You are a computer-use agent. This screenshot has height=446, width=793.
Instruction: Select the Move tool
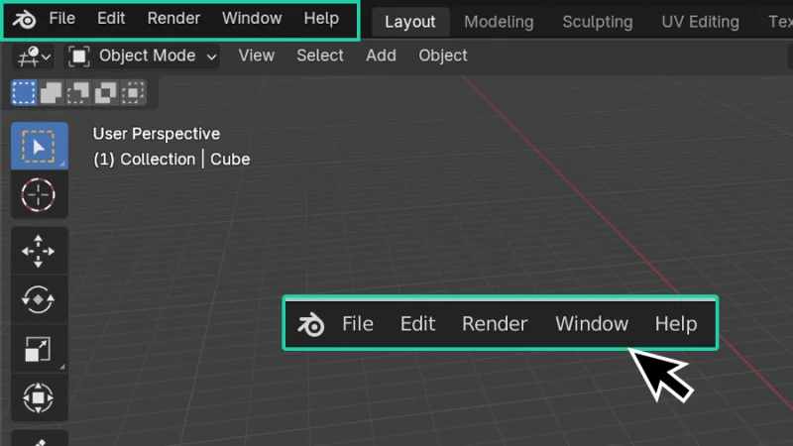click(39, 251)
